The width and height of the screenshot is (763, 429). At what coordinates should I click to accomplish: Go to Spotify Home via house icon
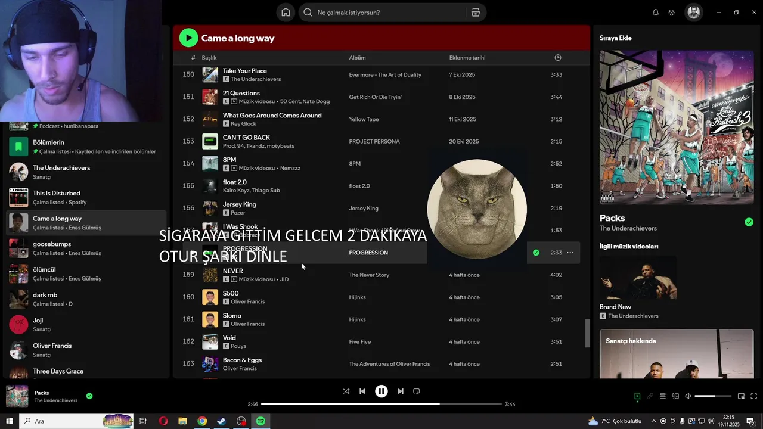(286, 13)
